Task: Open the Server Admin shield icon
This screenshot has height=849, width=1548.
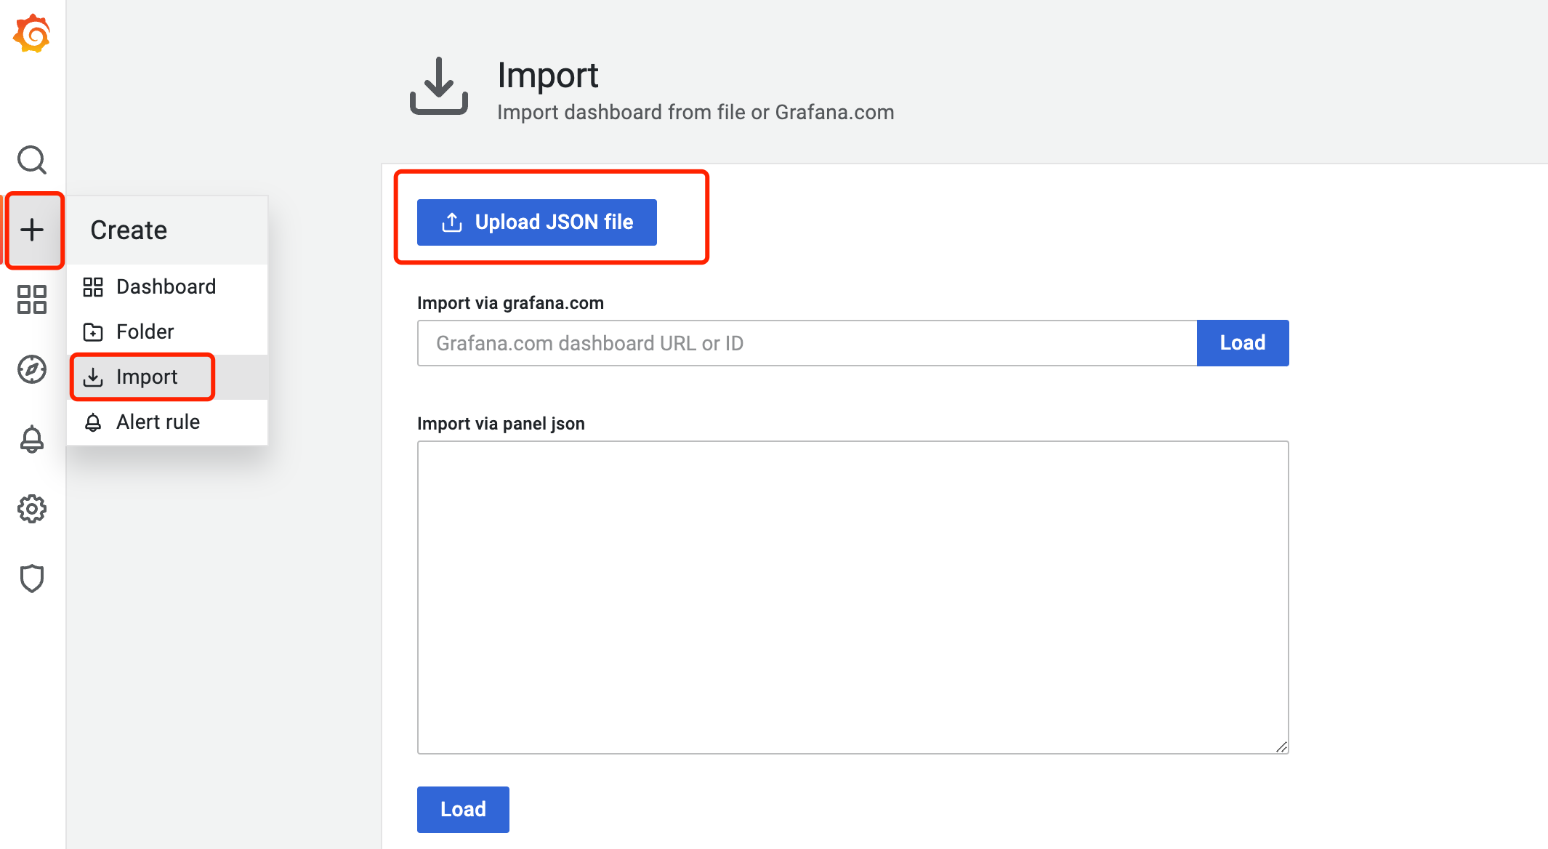Action: point(32,579)
